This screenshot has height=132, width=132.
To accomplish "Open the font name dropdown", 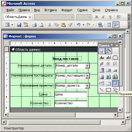I will pyautogui.click(x=72, y=17).
